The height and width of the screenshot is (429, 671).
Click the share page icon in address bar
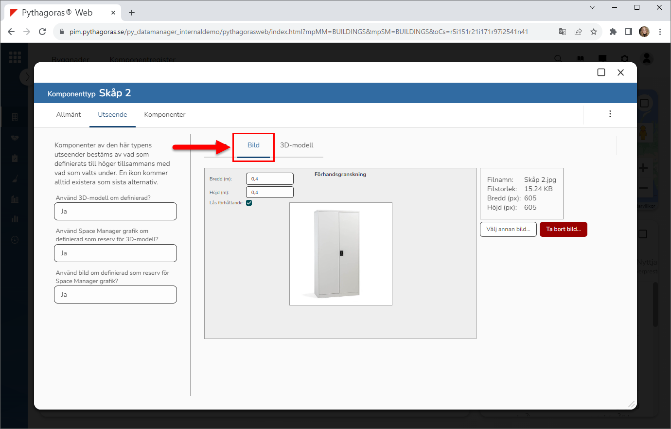(x=578, y=32)
